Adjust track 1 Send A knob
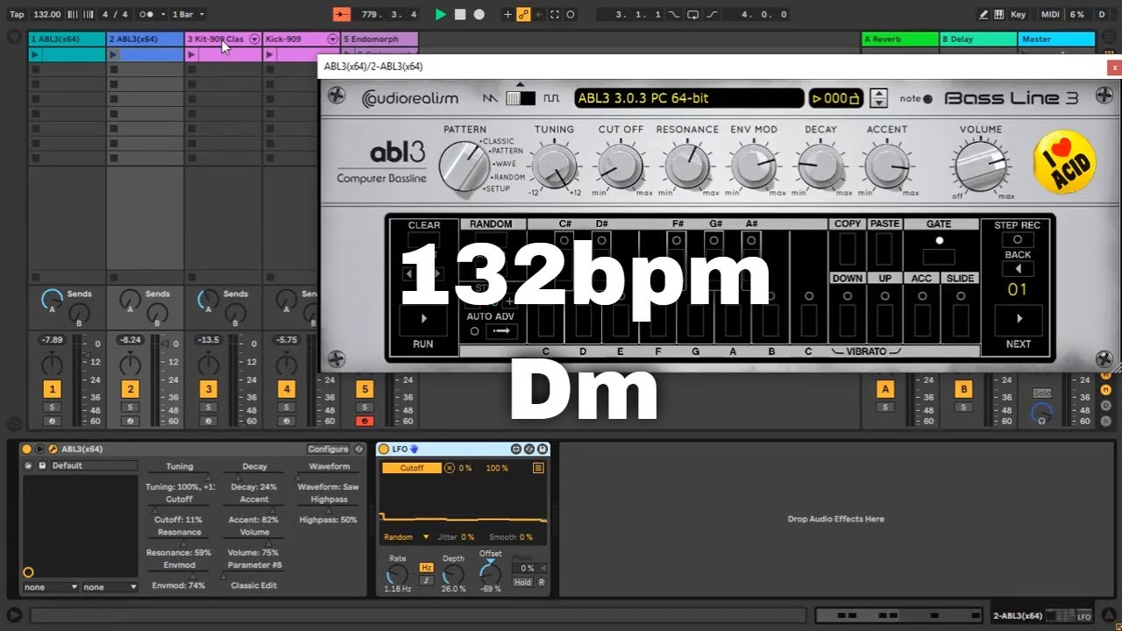Viewport: 1122px width, 631px height. click(52, 300)
